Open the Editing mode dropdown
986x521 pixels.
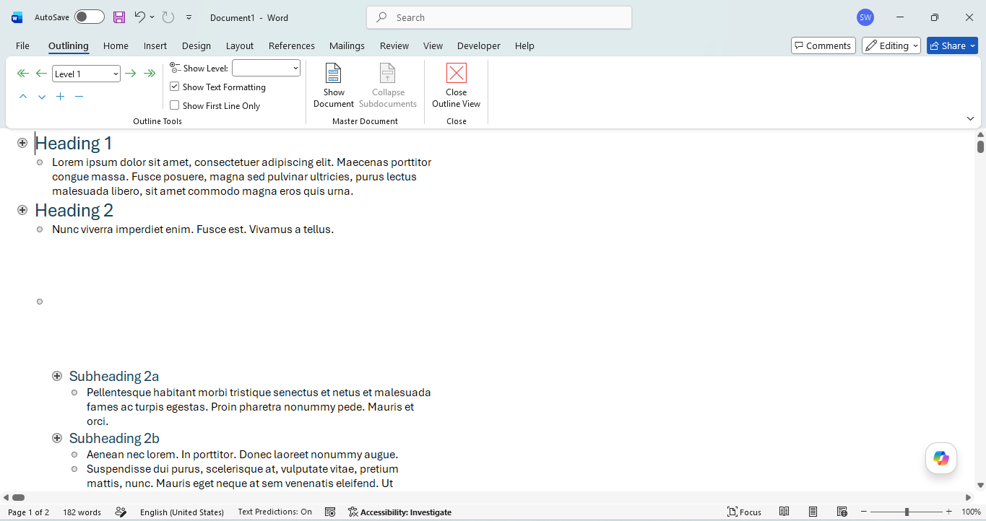tap(891, 45)
